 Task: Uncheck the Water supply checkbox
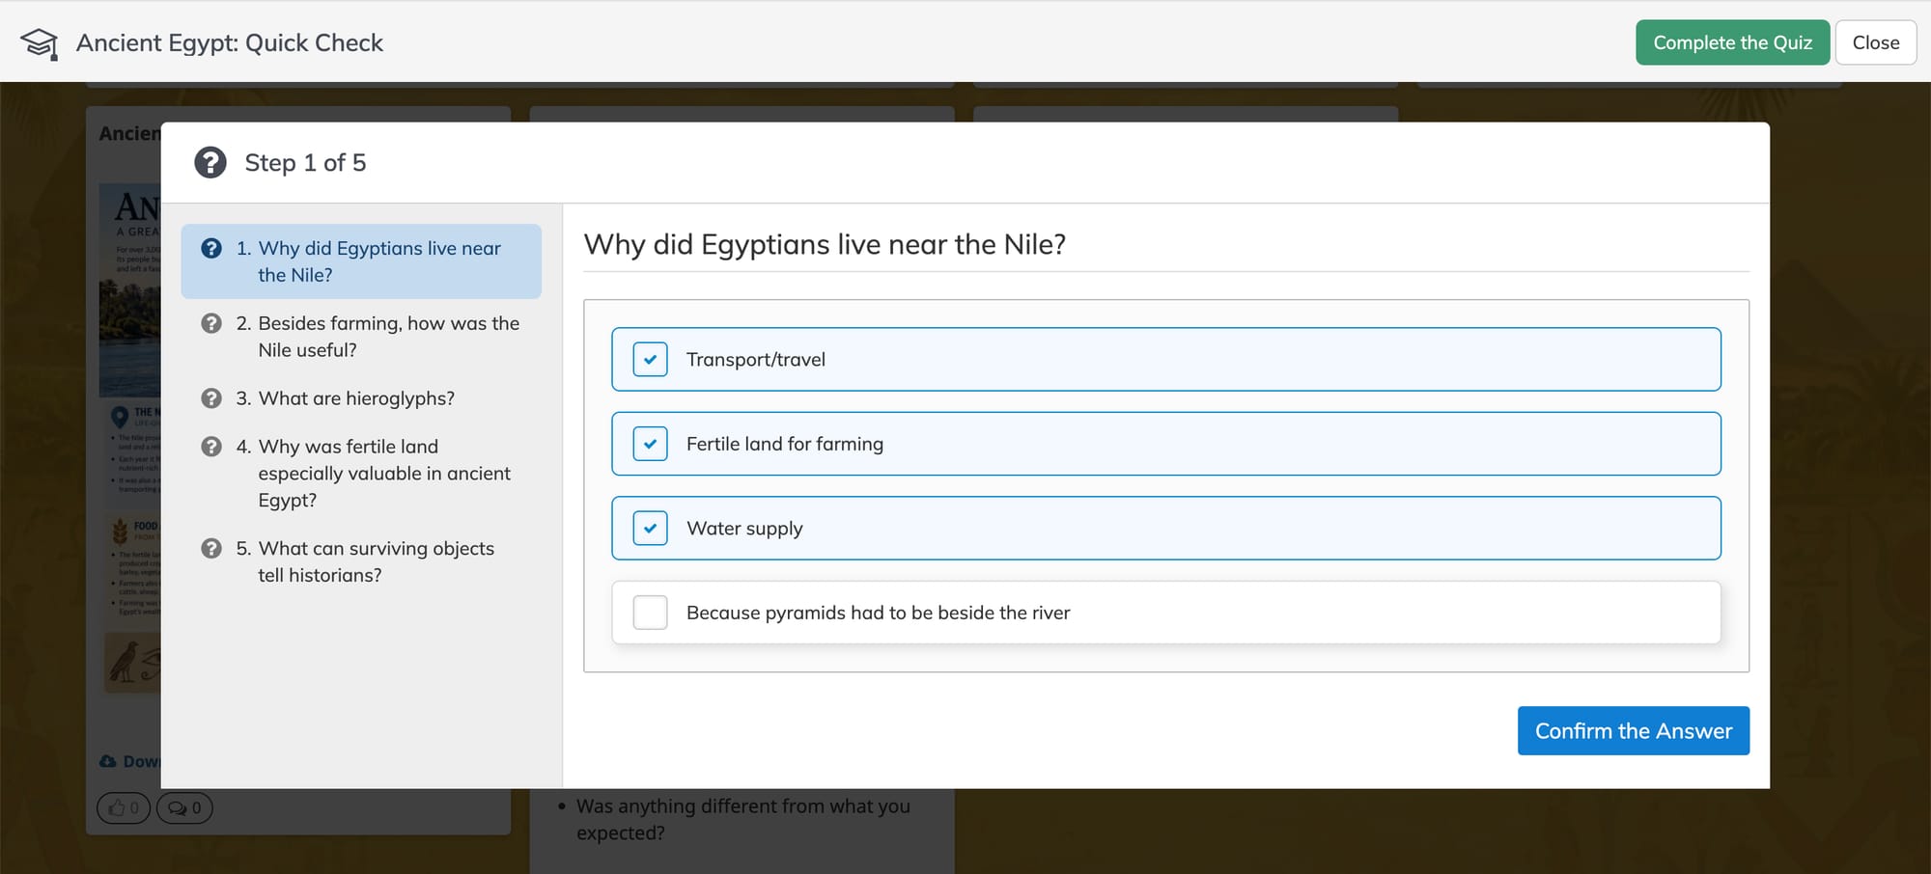point(650,528)
